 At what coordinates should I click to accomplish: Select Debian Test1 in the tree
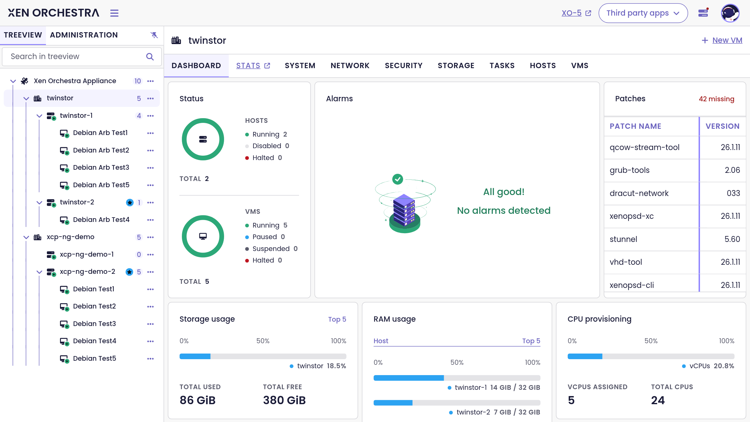93,289
